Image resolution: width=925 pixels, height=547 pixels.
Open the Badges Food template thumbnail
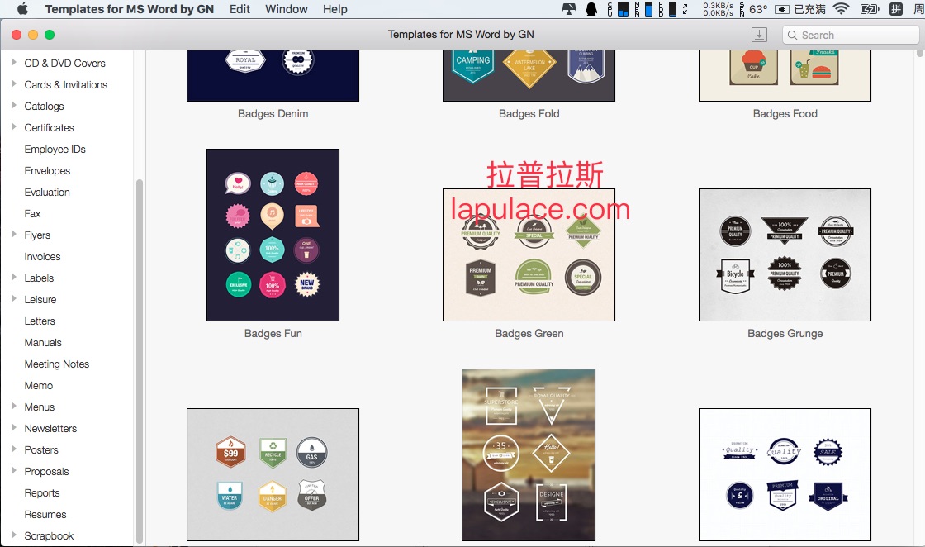coord(785,75)
